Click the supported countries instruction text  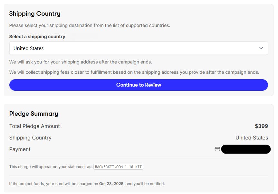[x=90, y=25]
